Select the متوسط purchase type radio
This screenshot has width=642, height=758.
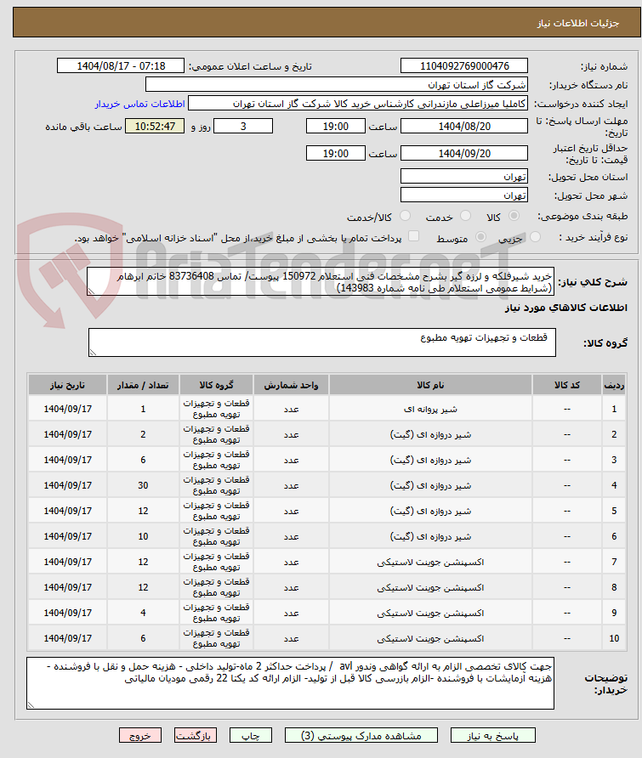click(x=480, y=237)
